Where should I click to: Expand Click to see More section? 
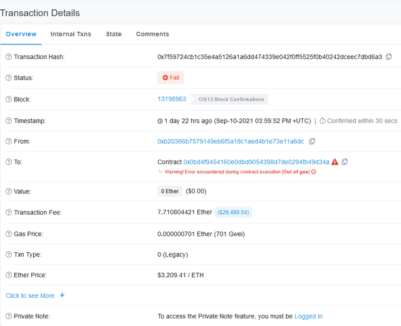tap(30, 295)
